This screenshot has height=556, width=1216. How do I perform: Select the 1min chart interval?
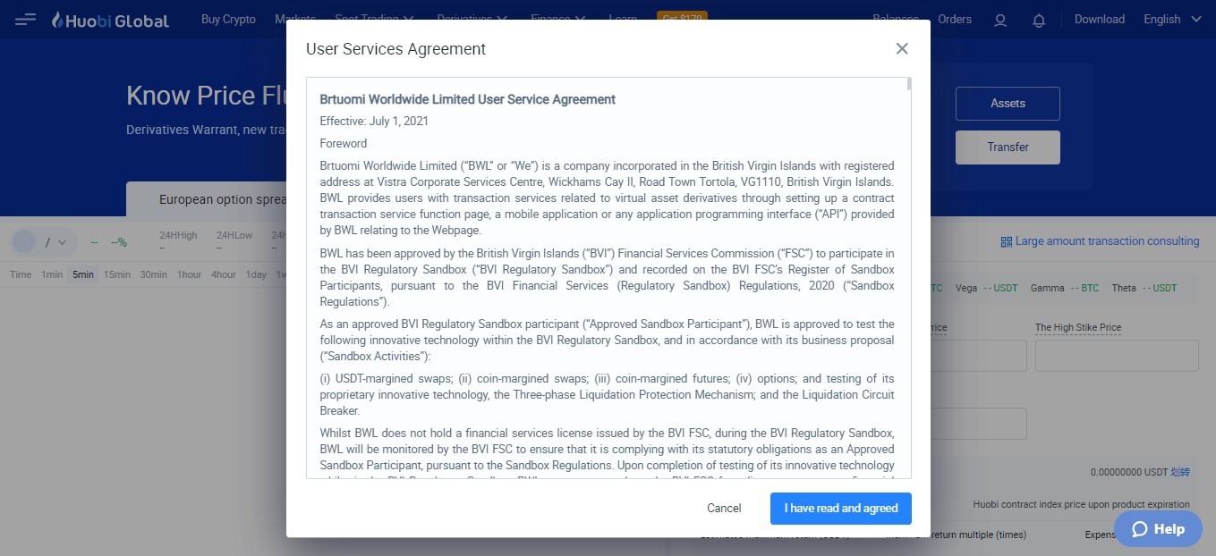(x=52, y=274)
